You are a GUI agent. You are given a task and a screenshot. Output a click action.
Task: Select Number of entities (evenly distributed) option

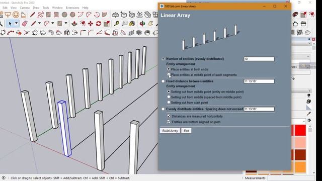pos(163,59)
